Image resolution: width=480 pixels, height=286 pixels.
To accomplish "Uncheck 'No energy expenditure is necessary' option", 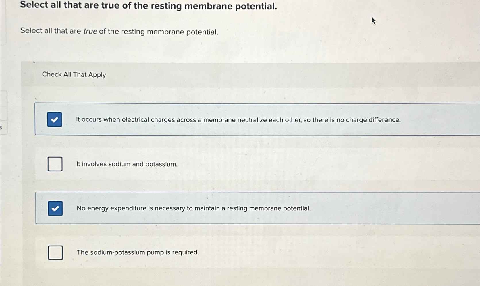I will click(x=55, y=208).
